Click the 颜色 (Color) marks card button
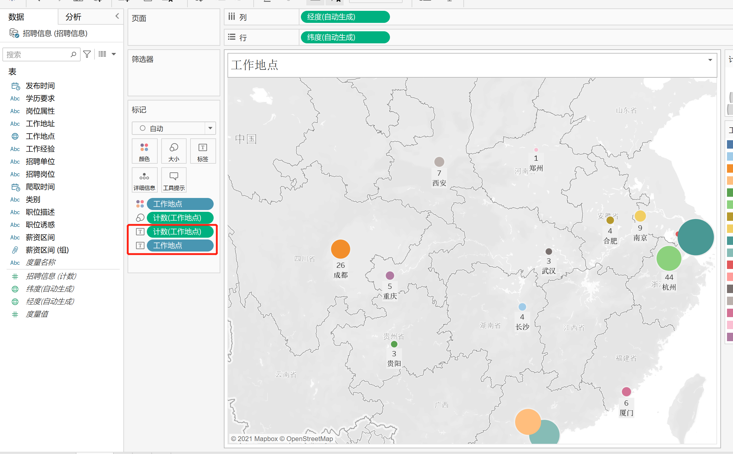This screenshot has width=733, height=454. (x=144, y=151)
